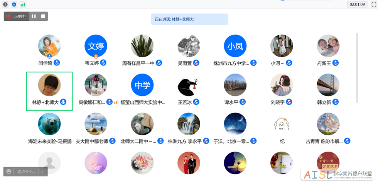Click the blue security shield icon

point(14,4)
